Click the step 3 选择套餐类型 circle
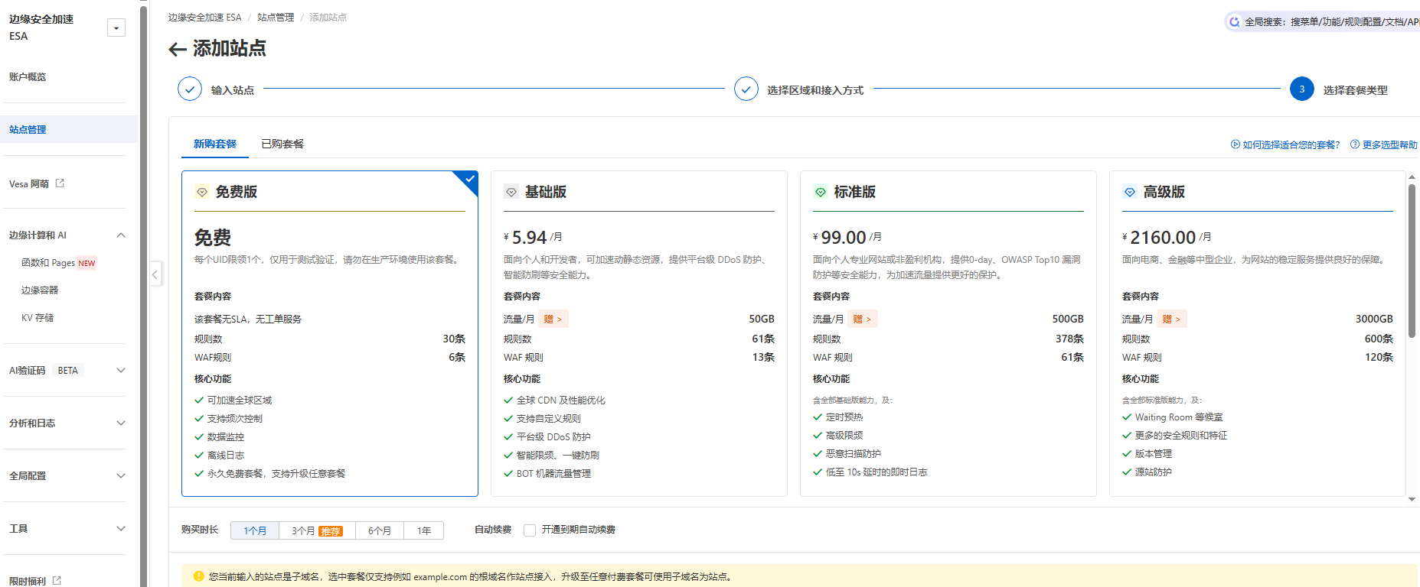 click(x=1302, y=89)
